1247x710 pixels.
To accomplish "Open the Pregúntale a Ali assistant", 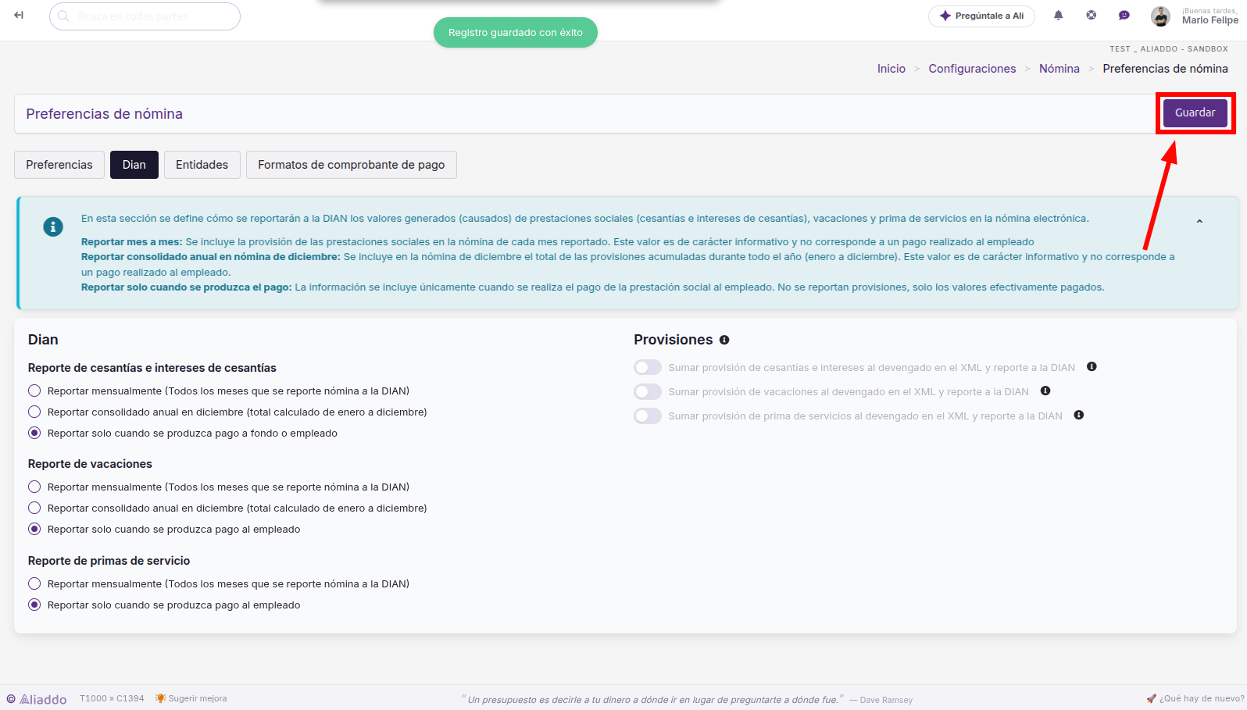I will click(981, 16).
